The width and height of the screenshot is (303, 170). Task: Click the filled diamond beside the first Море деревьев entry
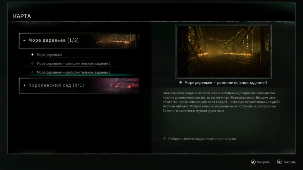click(33, 55)
